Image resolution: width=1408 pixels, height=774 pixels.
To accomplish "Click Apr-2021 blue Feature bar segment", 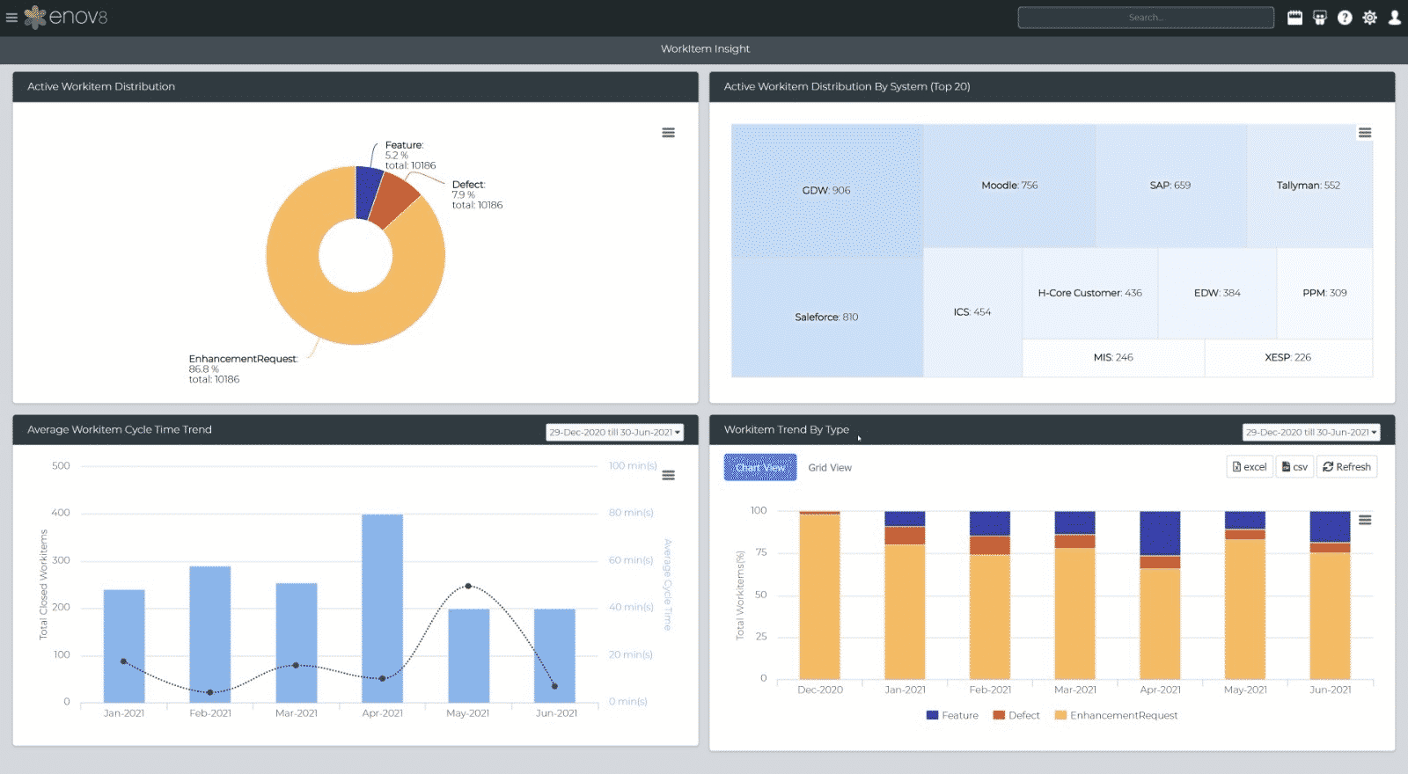I will [x=1160, y=533].
